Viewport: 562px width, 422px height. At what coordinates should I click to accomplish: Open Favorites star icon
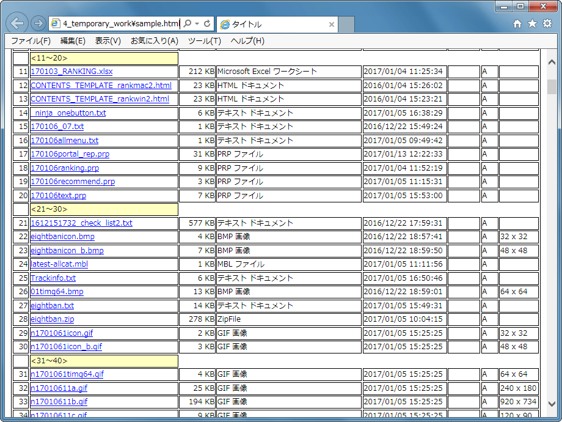532,24
